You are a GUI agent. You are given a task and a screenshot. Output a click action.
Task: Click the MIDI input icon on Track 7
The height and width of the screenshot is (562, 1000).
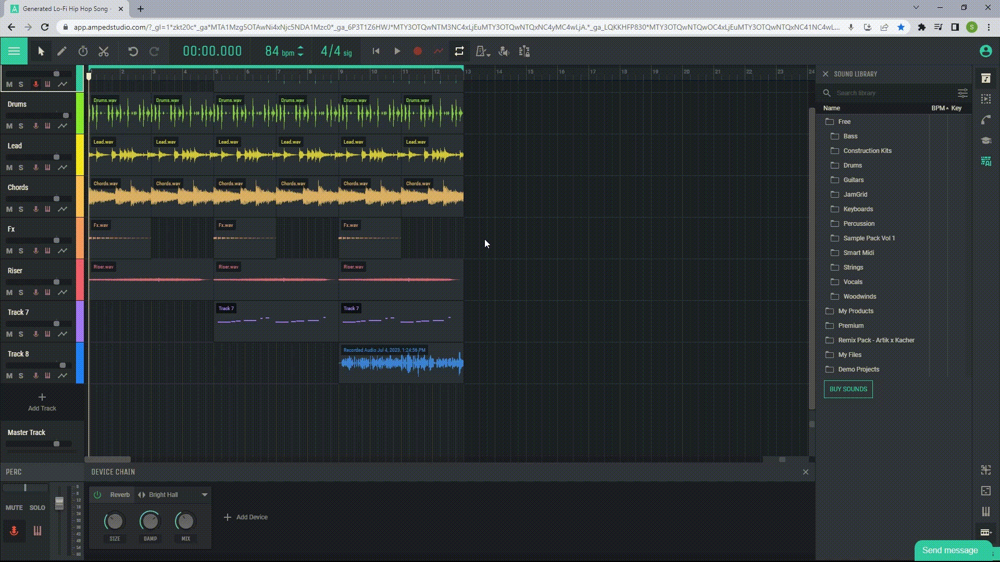48,334
